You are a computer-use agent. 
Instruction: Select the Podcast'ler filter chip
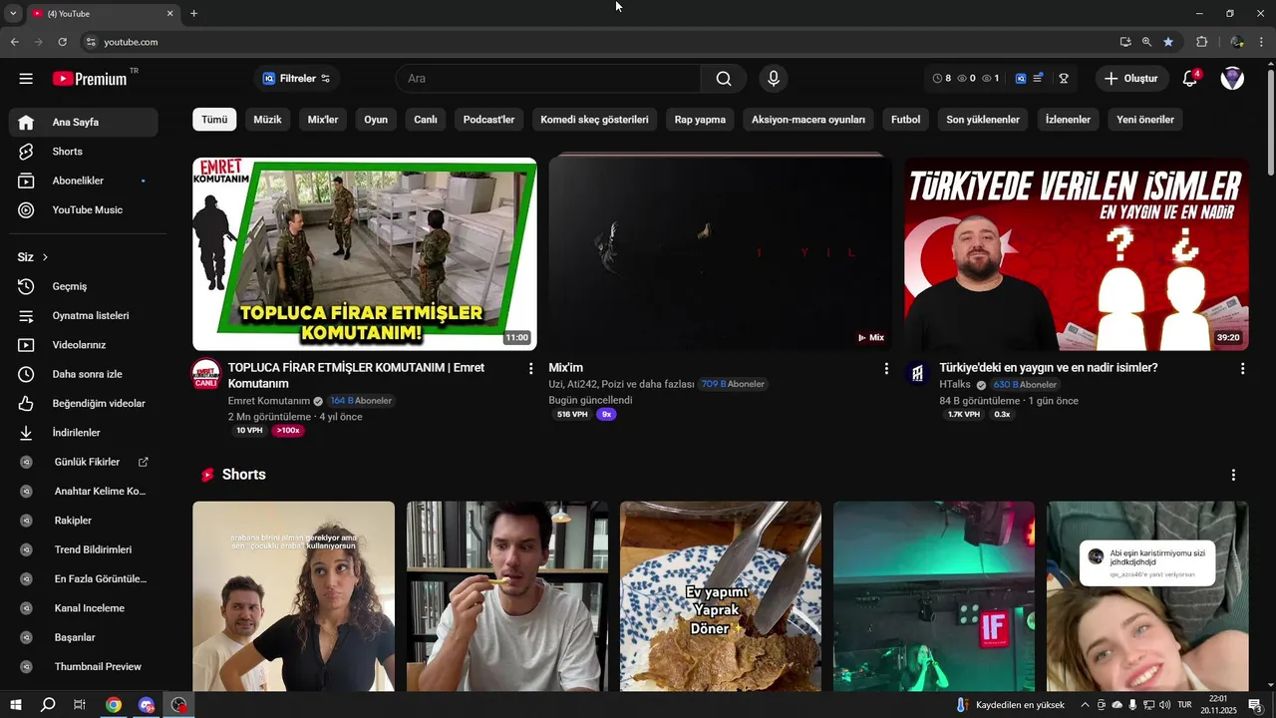(x=488, y=120)
